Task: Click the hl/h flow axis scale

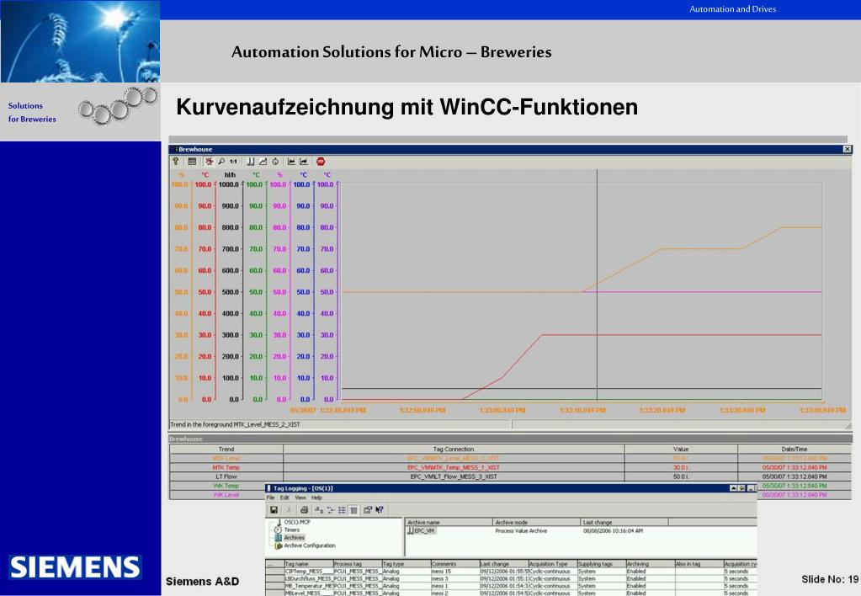Action: (x=230, y=289)
